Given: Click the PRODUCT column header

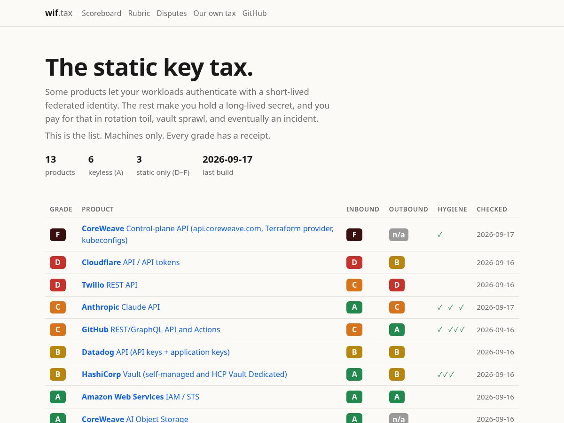Looking at the screenshot, I should [98, 209].
